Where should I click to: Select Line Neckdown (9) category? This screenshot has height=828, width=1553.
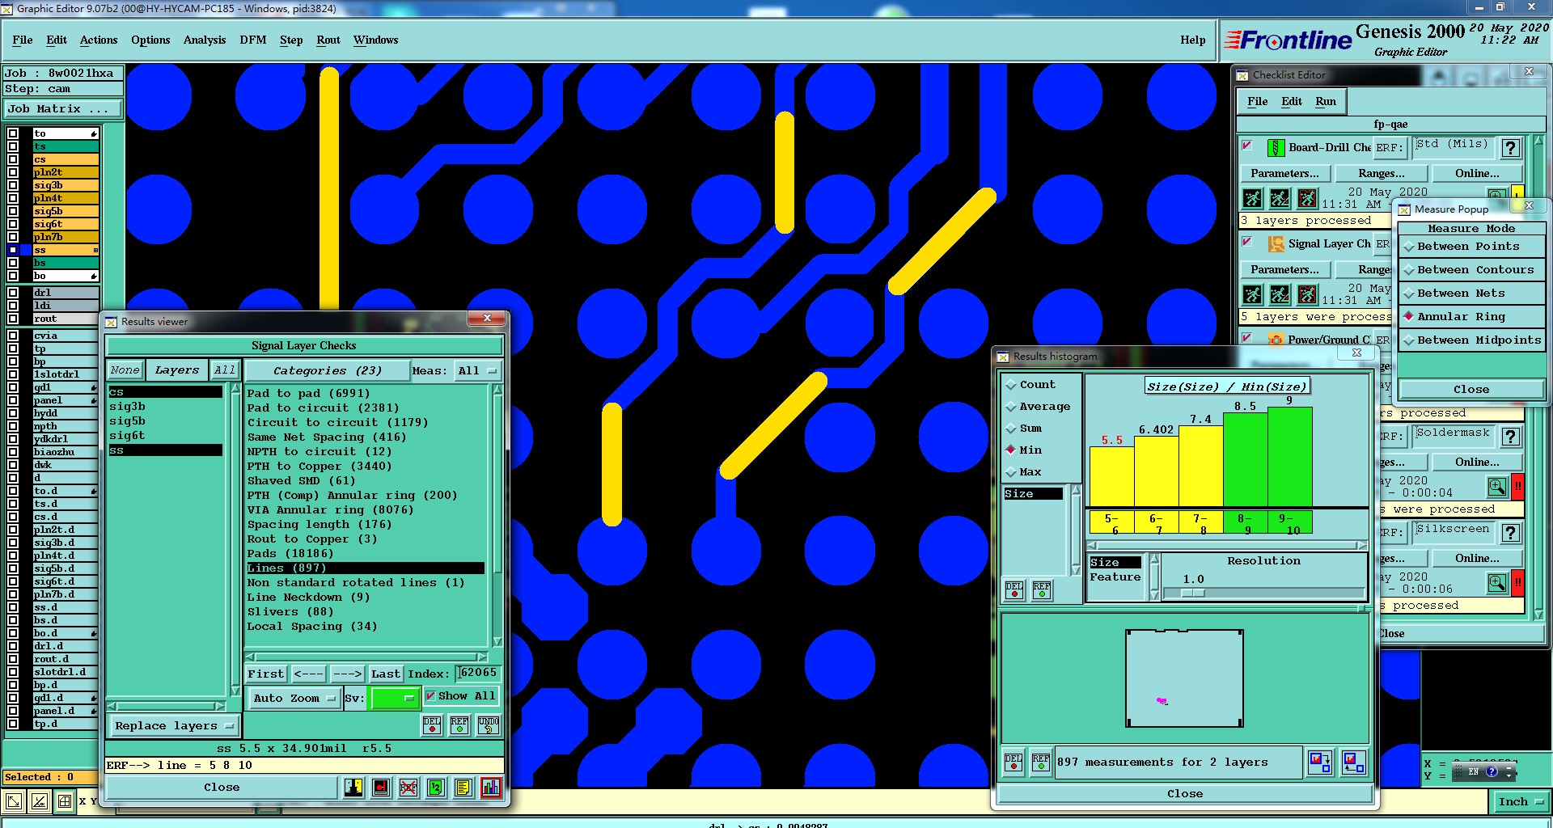pyautogui.click(x=366, y=598)
